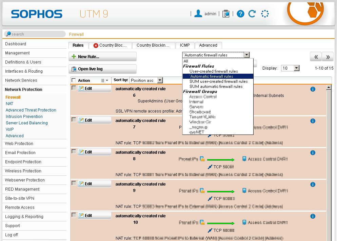The image size is (337, 241).
Task: Choose User-created firewall rules option
Action: [x=218, y=71]
